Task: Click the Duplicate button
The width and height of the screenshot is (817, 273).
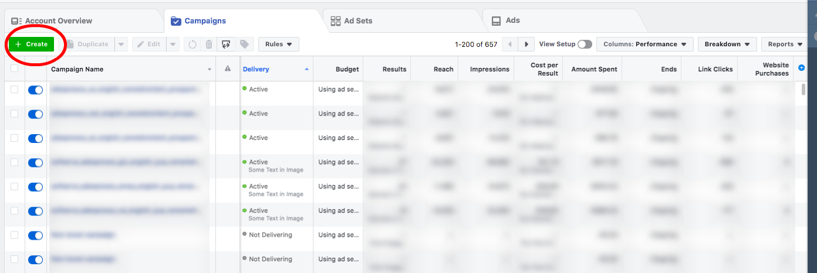Action: click(87, 44)
